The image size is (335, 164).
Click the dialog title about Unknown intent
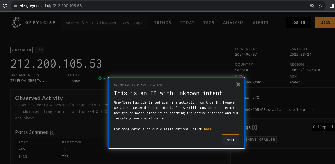168,93
